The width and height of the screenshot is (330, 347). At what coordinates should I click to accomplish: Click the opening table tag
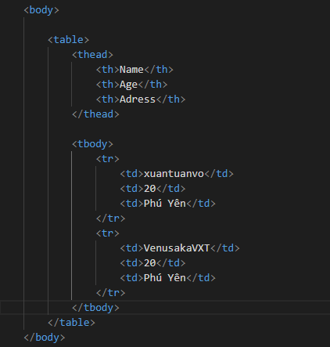[x=69, y=40]
